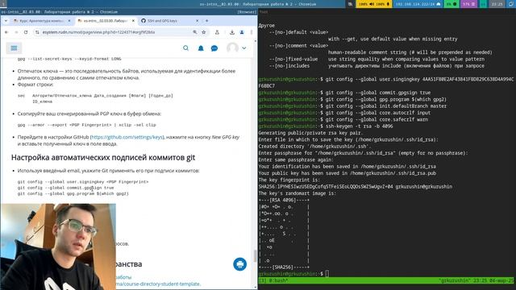Image resolution: width=516 pixels, height=290 pixels.
Task: Reload the current page
Action: [26, 32]
